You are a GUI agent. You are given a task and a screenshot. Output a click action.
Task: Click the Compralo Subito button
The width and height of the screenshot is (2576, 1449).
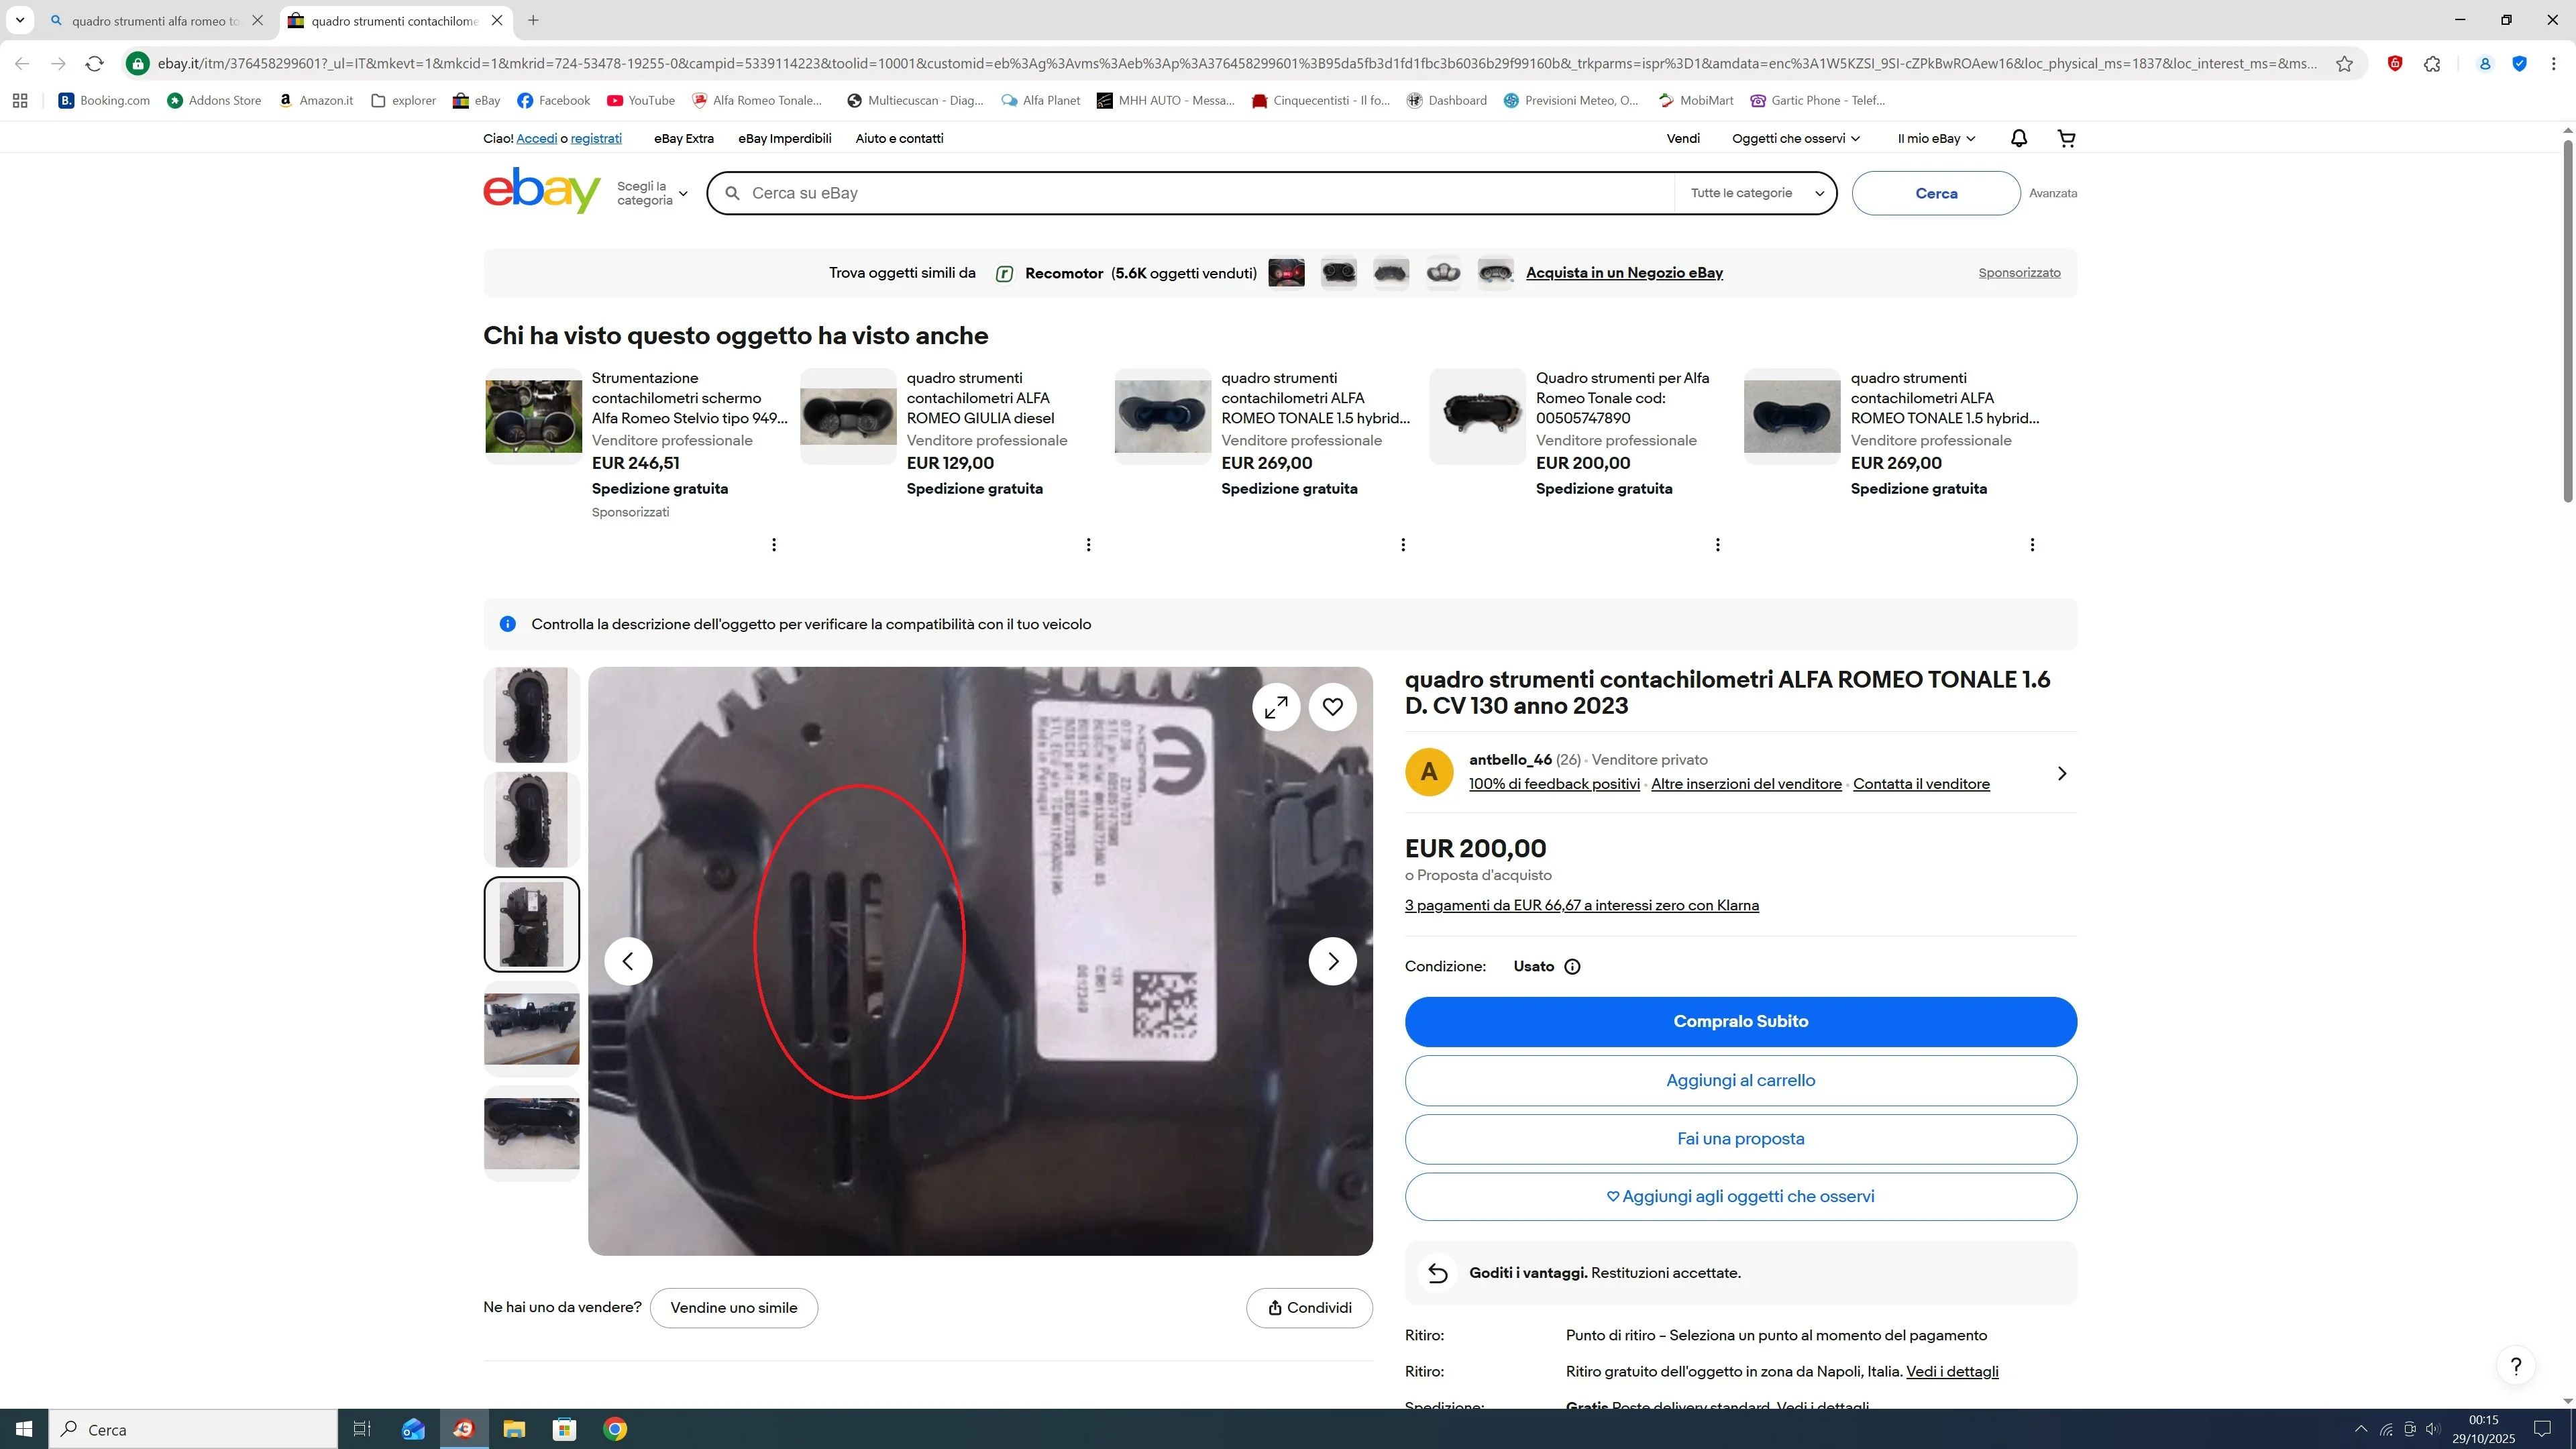pos(1740,1021)
